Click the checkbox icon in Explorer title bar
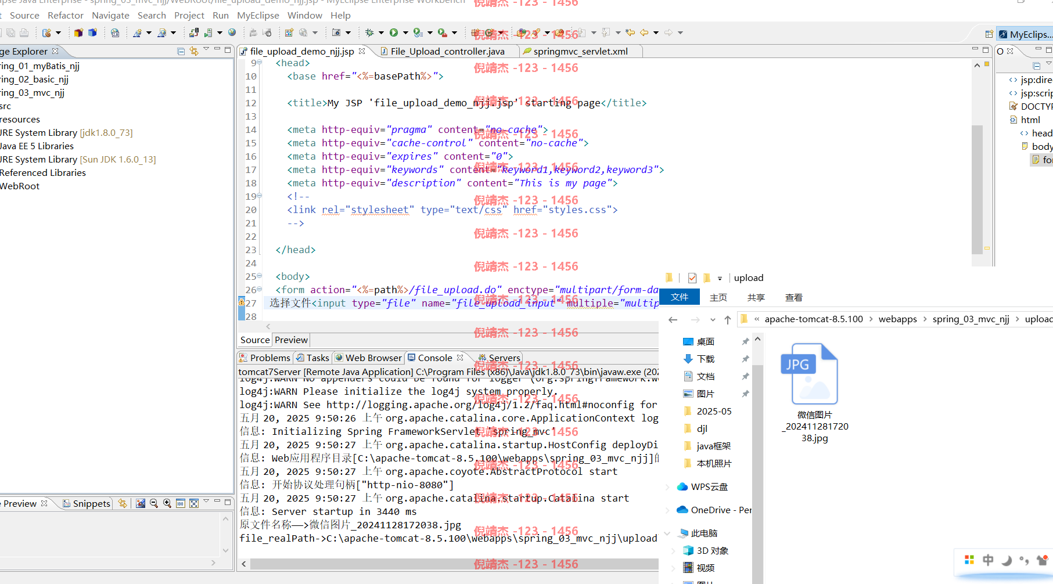Image resolution: width=1053 pixels, height=584 pixels. click(692, 278)
